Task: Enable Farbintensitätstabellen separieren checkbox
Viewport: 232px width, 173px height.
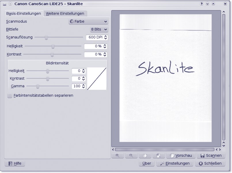Action: (x=10, y=95)
